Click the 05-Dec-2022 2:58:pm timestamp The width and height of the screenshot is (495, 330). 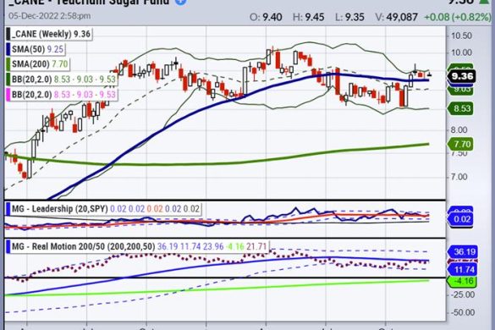pos(50,16)
